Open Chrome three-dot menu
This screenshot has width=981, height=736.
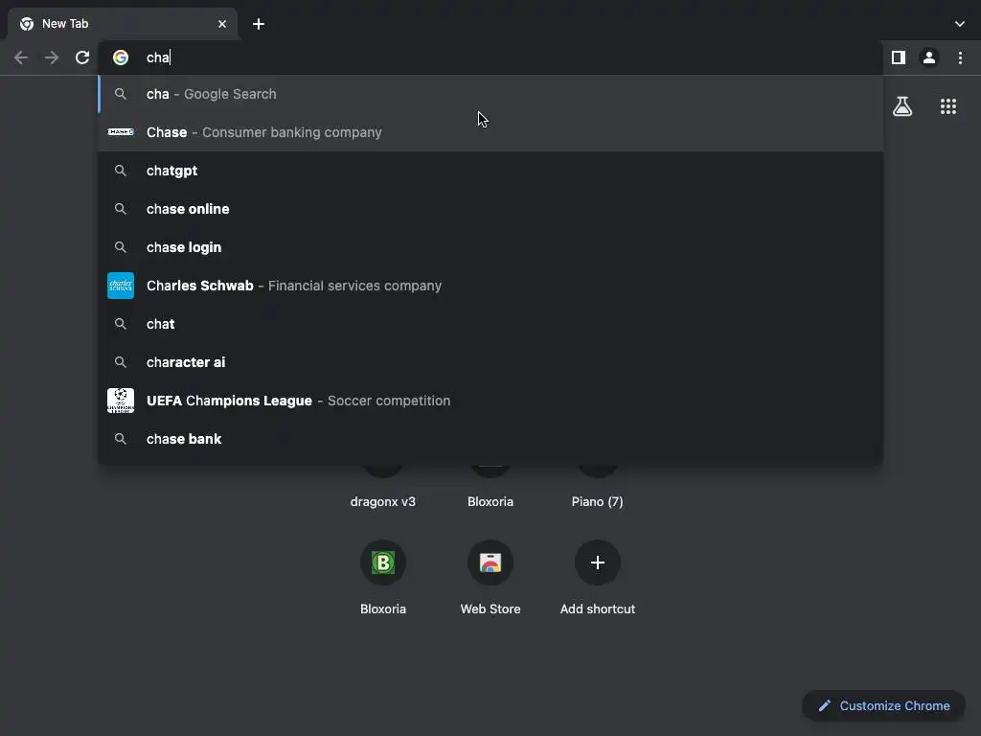coord(960,57)
